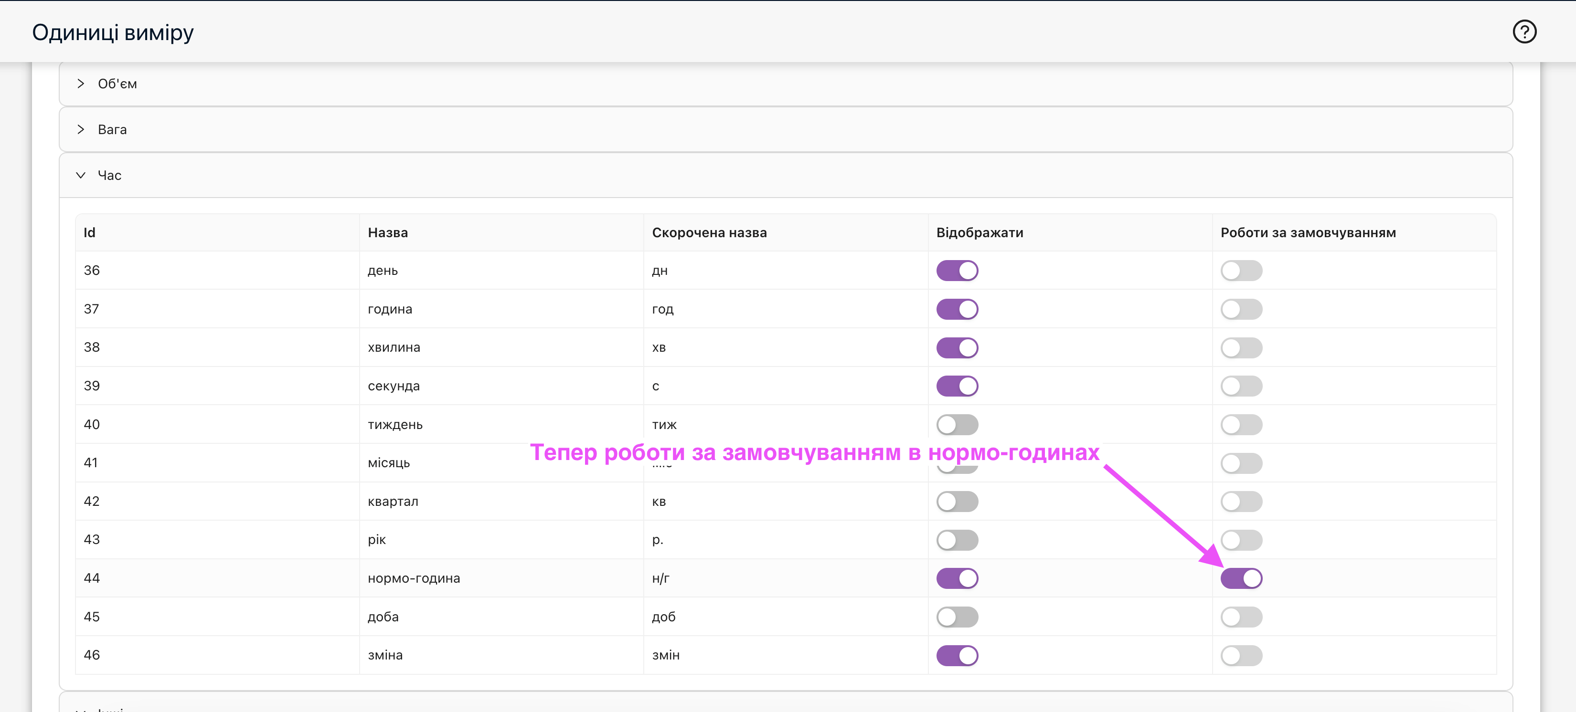Enable default works toggle for день
The height and width of the screenshot is (712, 1576).
click(1241, 271)
